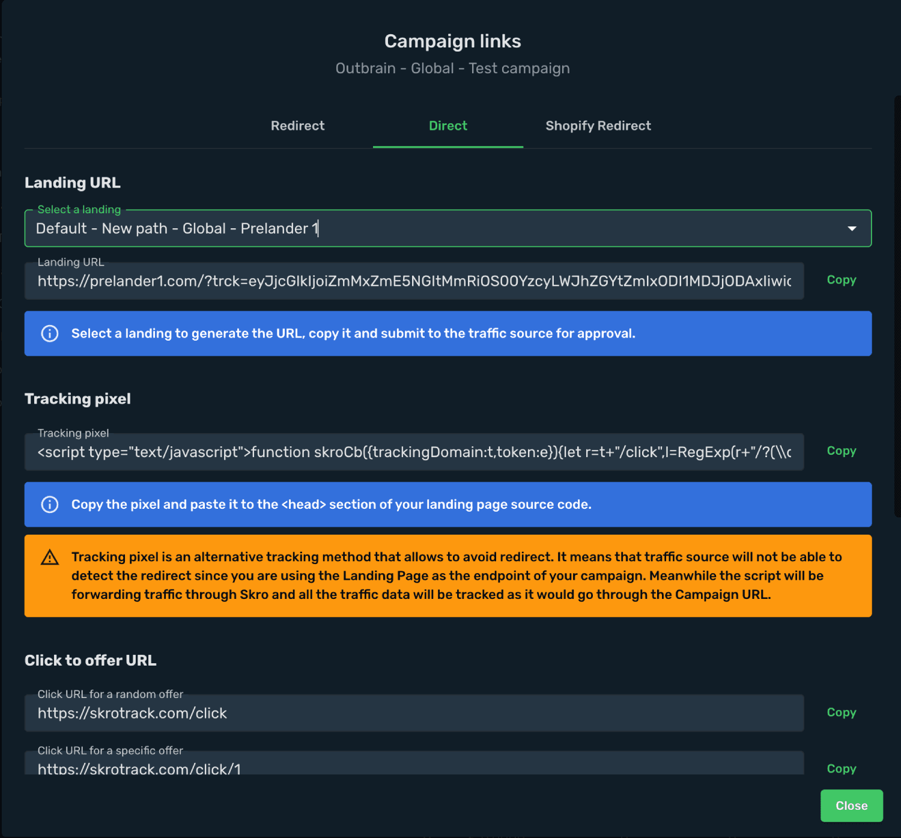Click the Campaign links title
Viewport: 901px width, 838px height.
click(x=452, y=41)
